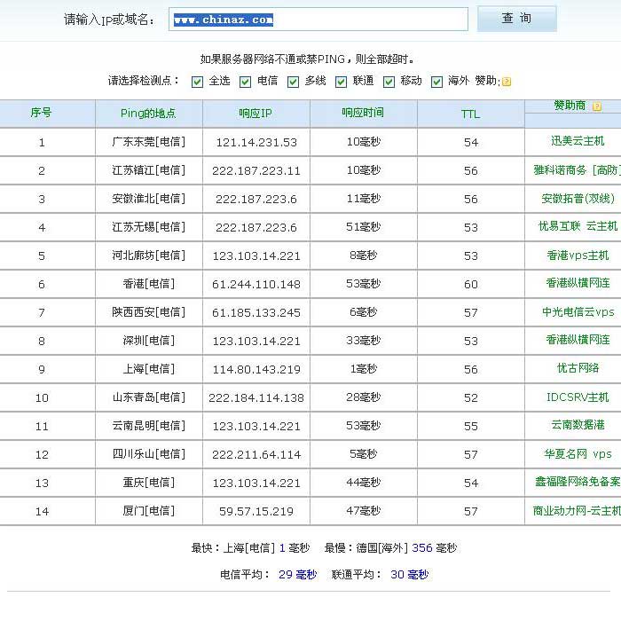This screenshot has height=621, width=621.
Task: Open sponsor link 云南数据港
Action: pos(578,425)
